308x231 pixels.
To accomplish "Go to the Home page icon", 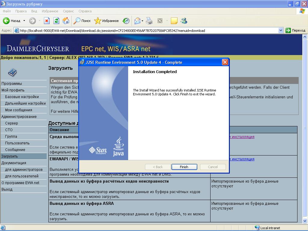I will coord(66,21).
